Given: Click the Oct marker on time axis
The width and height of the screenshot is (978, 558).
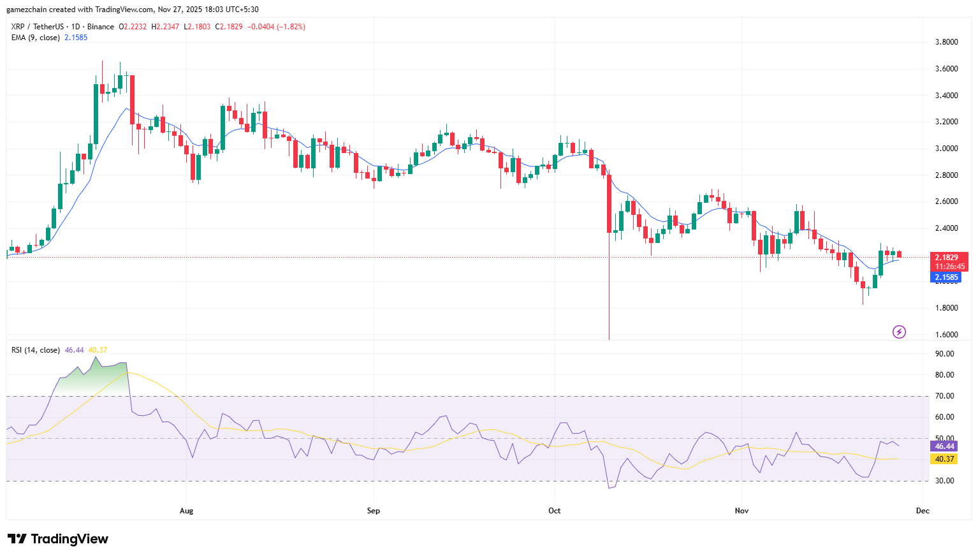Looking at the screenshot, I should pos(555,511).
